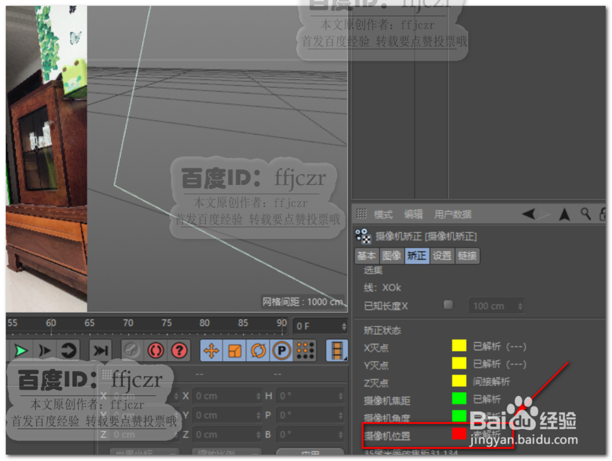Open the film strip playback settings icon
The width and height of the screenshot is (612, 461).
pyautogui.click(x=337, y=351)
